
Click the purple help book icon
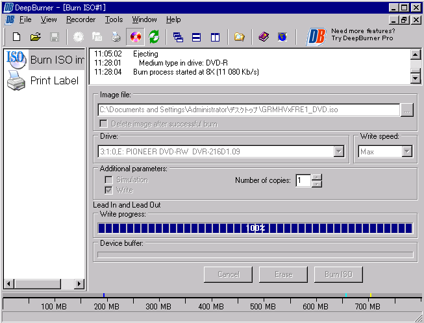click(264, 37)
